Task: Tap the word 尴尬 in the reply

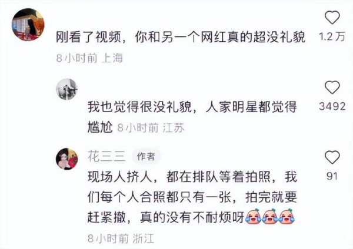Action: tap(100, 127)
